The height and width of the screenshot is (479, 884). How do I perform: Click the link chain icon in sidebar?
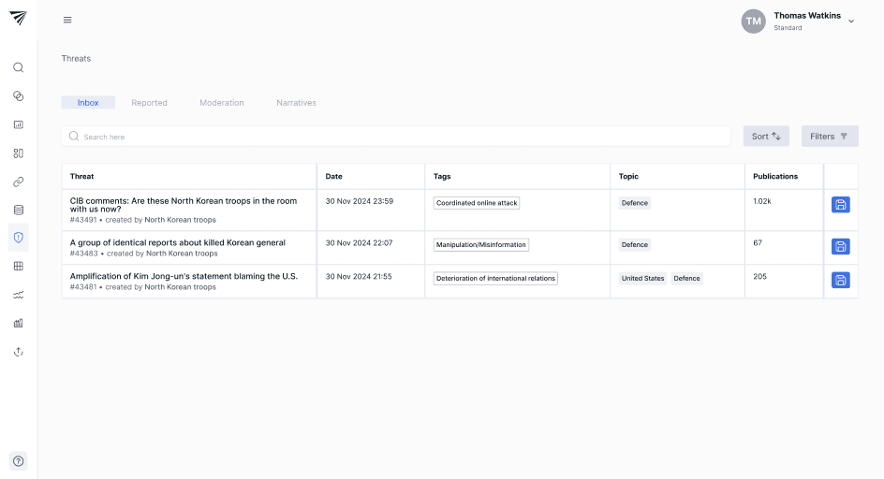click(18, 181)
